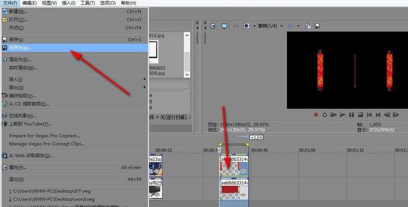Choose 渲染为(R) render option

tap(75, 60)
